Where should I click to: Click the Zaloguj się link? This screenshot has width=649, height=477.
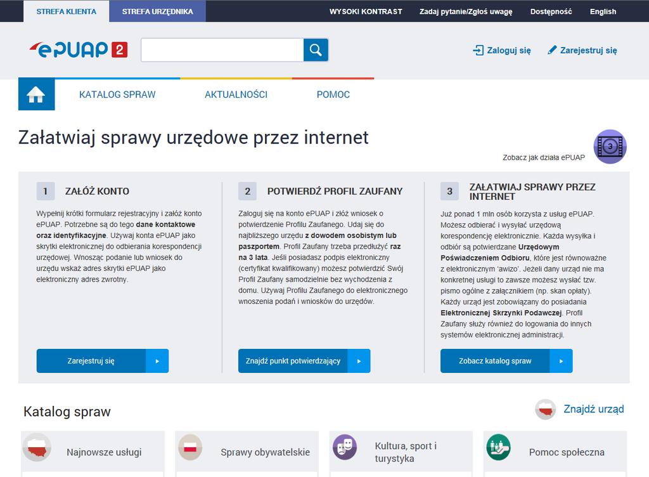[509, 51]
